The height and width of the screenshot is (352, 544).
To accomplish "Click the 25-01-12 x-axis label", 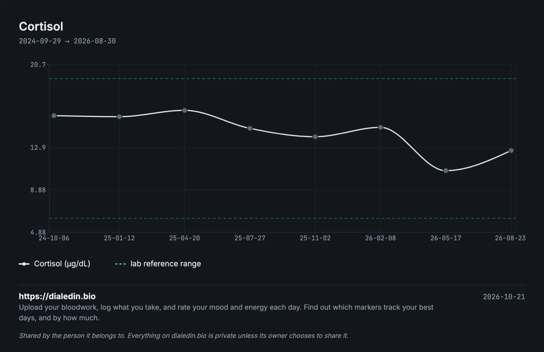I will tap(119, 238).
